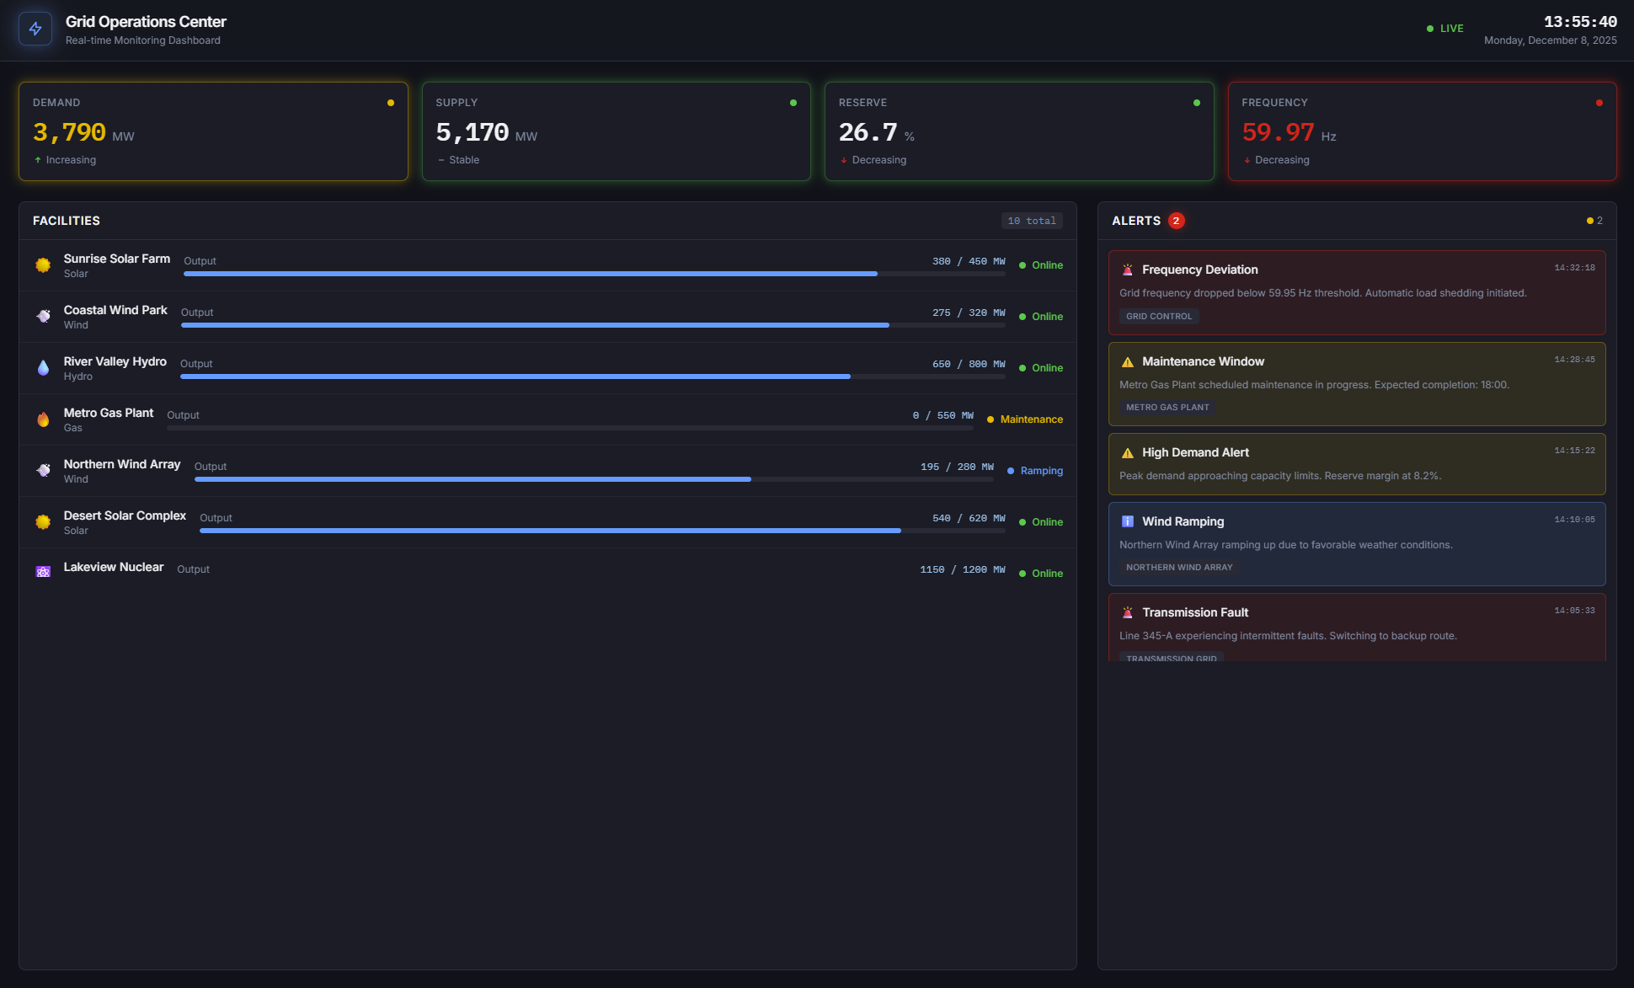The image size is (1634, 988).
Task: Click the NORTHERN WIND ARRAY tag
Action: pyautogui.click(x=1179, y=568)
